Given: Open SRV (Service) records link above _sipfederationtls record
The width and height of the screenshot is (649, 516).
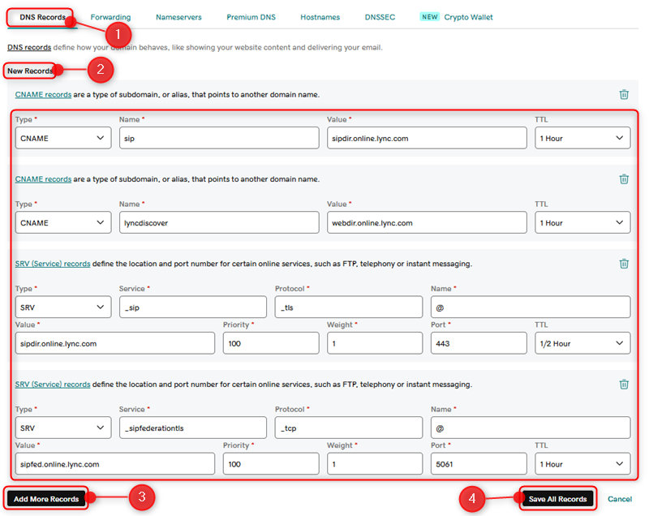Looking at the screenshot, I should [53, 385].
